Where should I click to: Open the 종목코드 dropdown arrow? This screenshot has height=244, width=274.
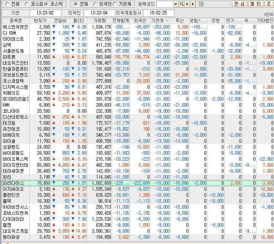click(x=176, y=4)
